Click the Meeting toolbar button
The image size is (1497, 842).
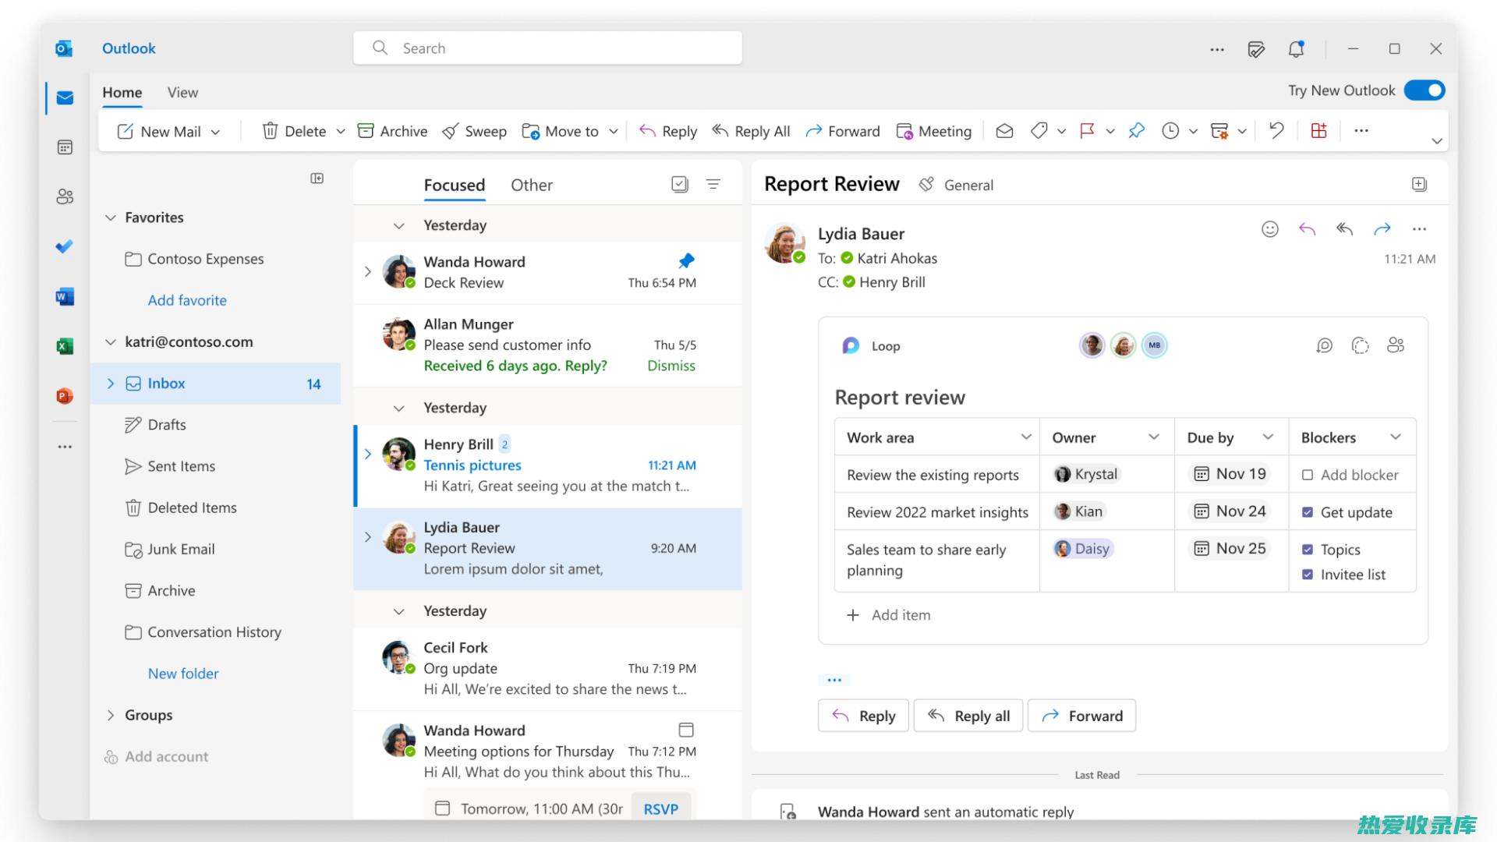pos(934,131)
